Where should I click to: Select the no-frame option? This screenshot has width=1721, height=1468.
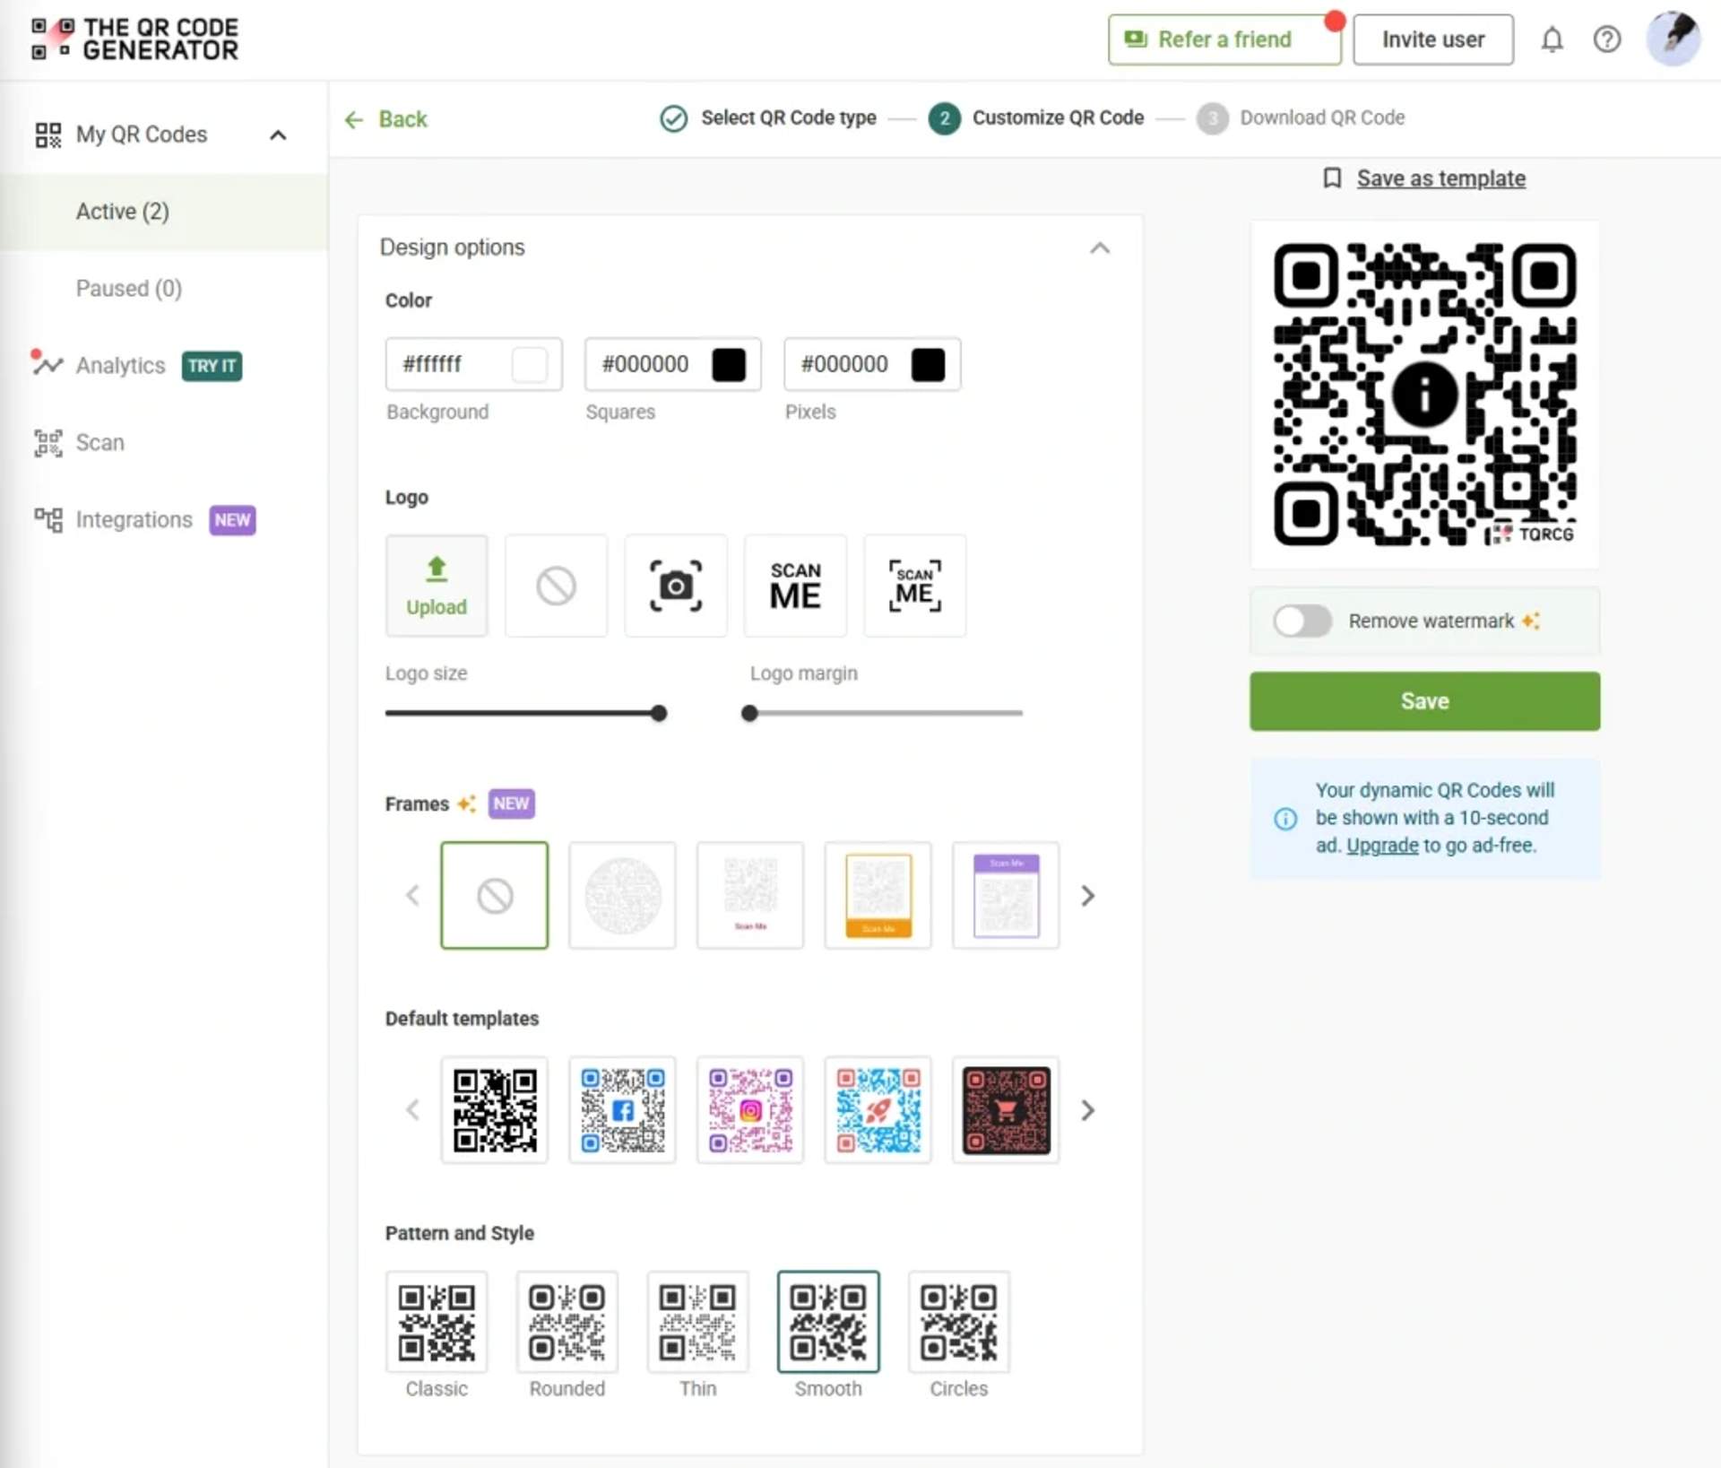pyautogui.click(x=494, y=895)
